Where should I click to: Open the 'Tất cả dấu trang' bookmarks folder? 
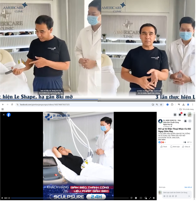(187, 109)
